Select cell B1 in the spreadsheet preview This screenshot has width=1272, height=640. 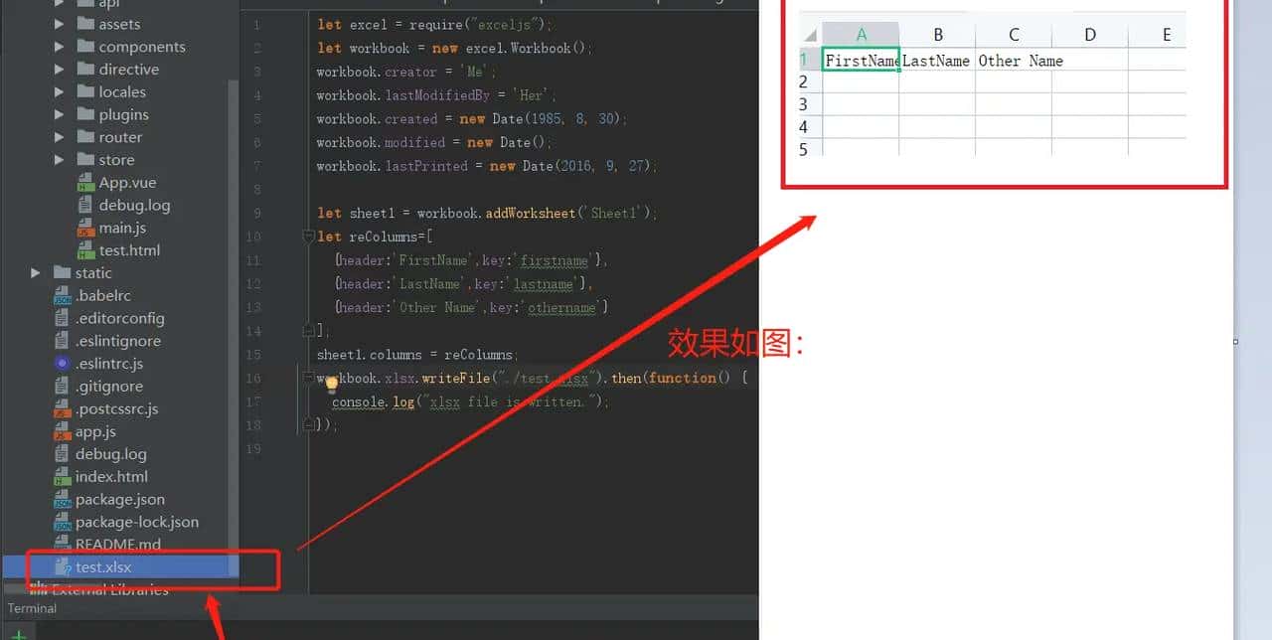point(936,61)
